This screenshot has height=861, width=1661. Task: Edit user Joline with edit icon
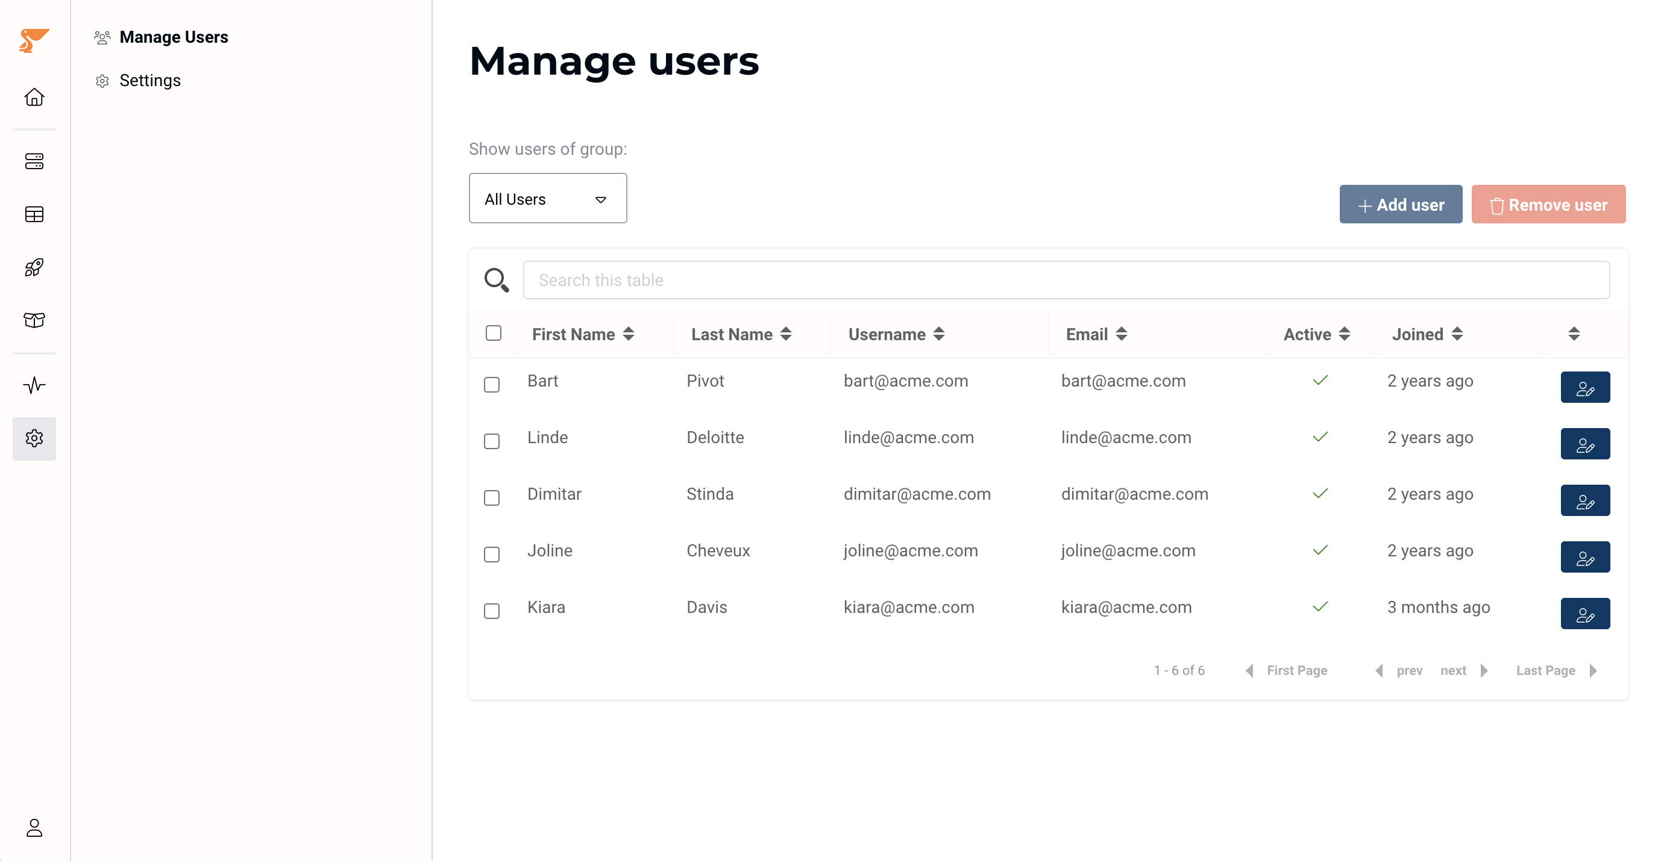tap(1585, 557)
